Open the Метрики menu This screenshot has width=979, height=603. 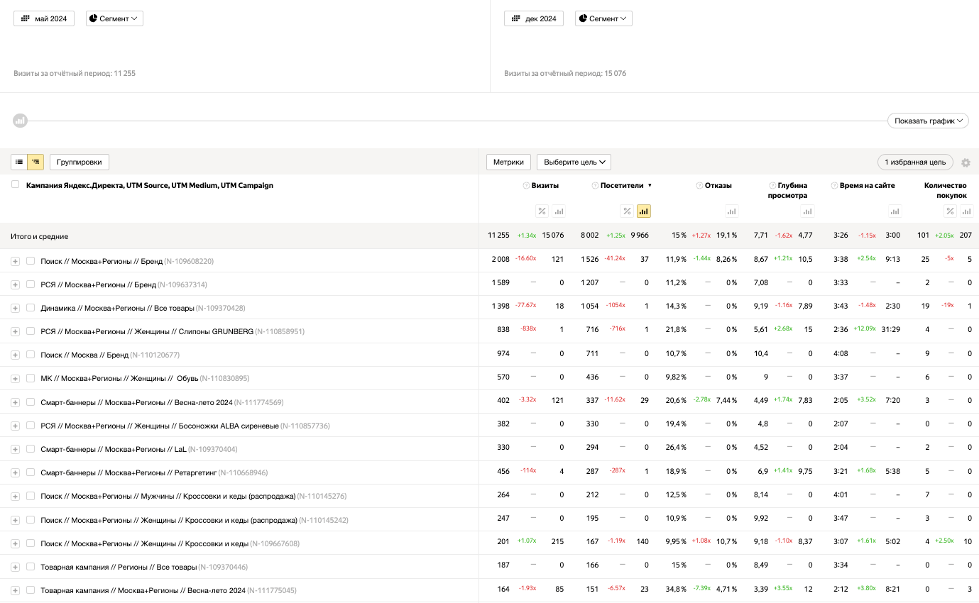click(509, 162)
